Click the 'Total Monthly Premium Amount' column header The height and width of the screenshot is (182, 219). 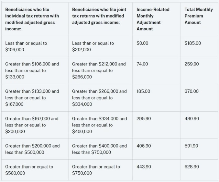click(198, 16)
